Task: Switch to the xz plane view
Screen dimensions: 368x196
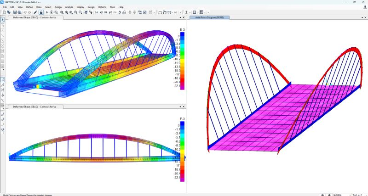Action: tap(106, 12)
